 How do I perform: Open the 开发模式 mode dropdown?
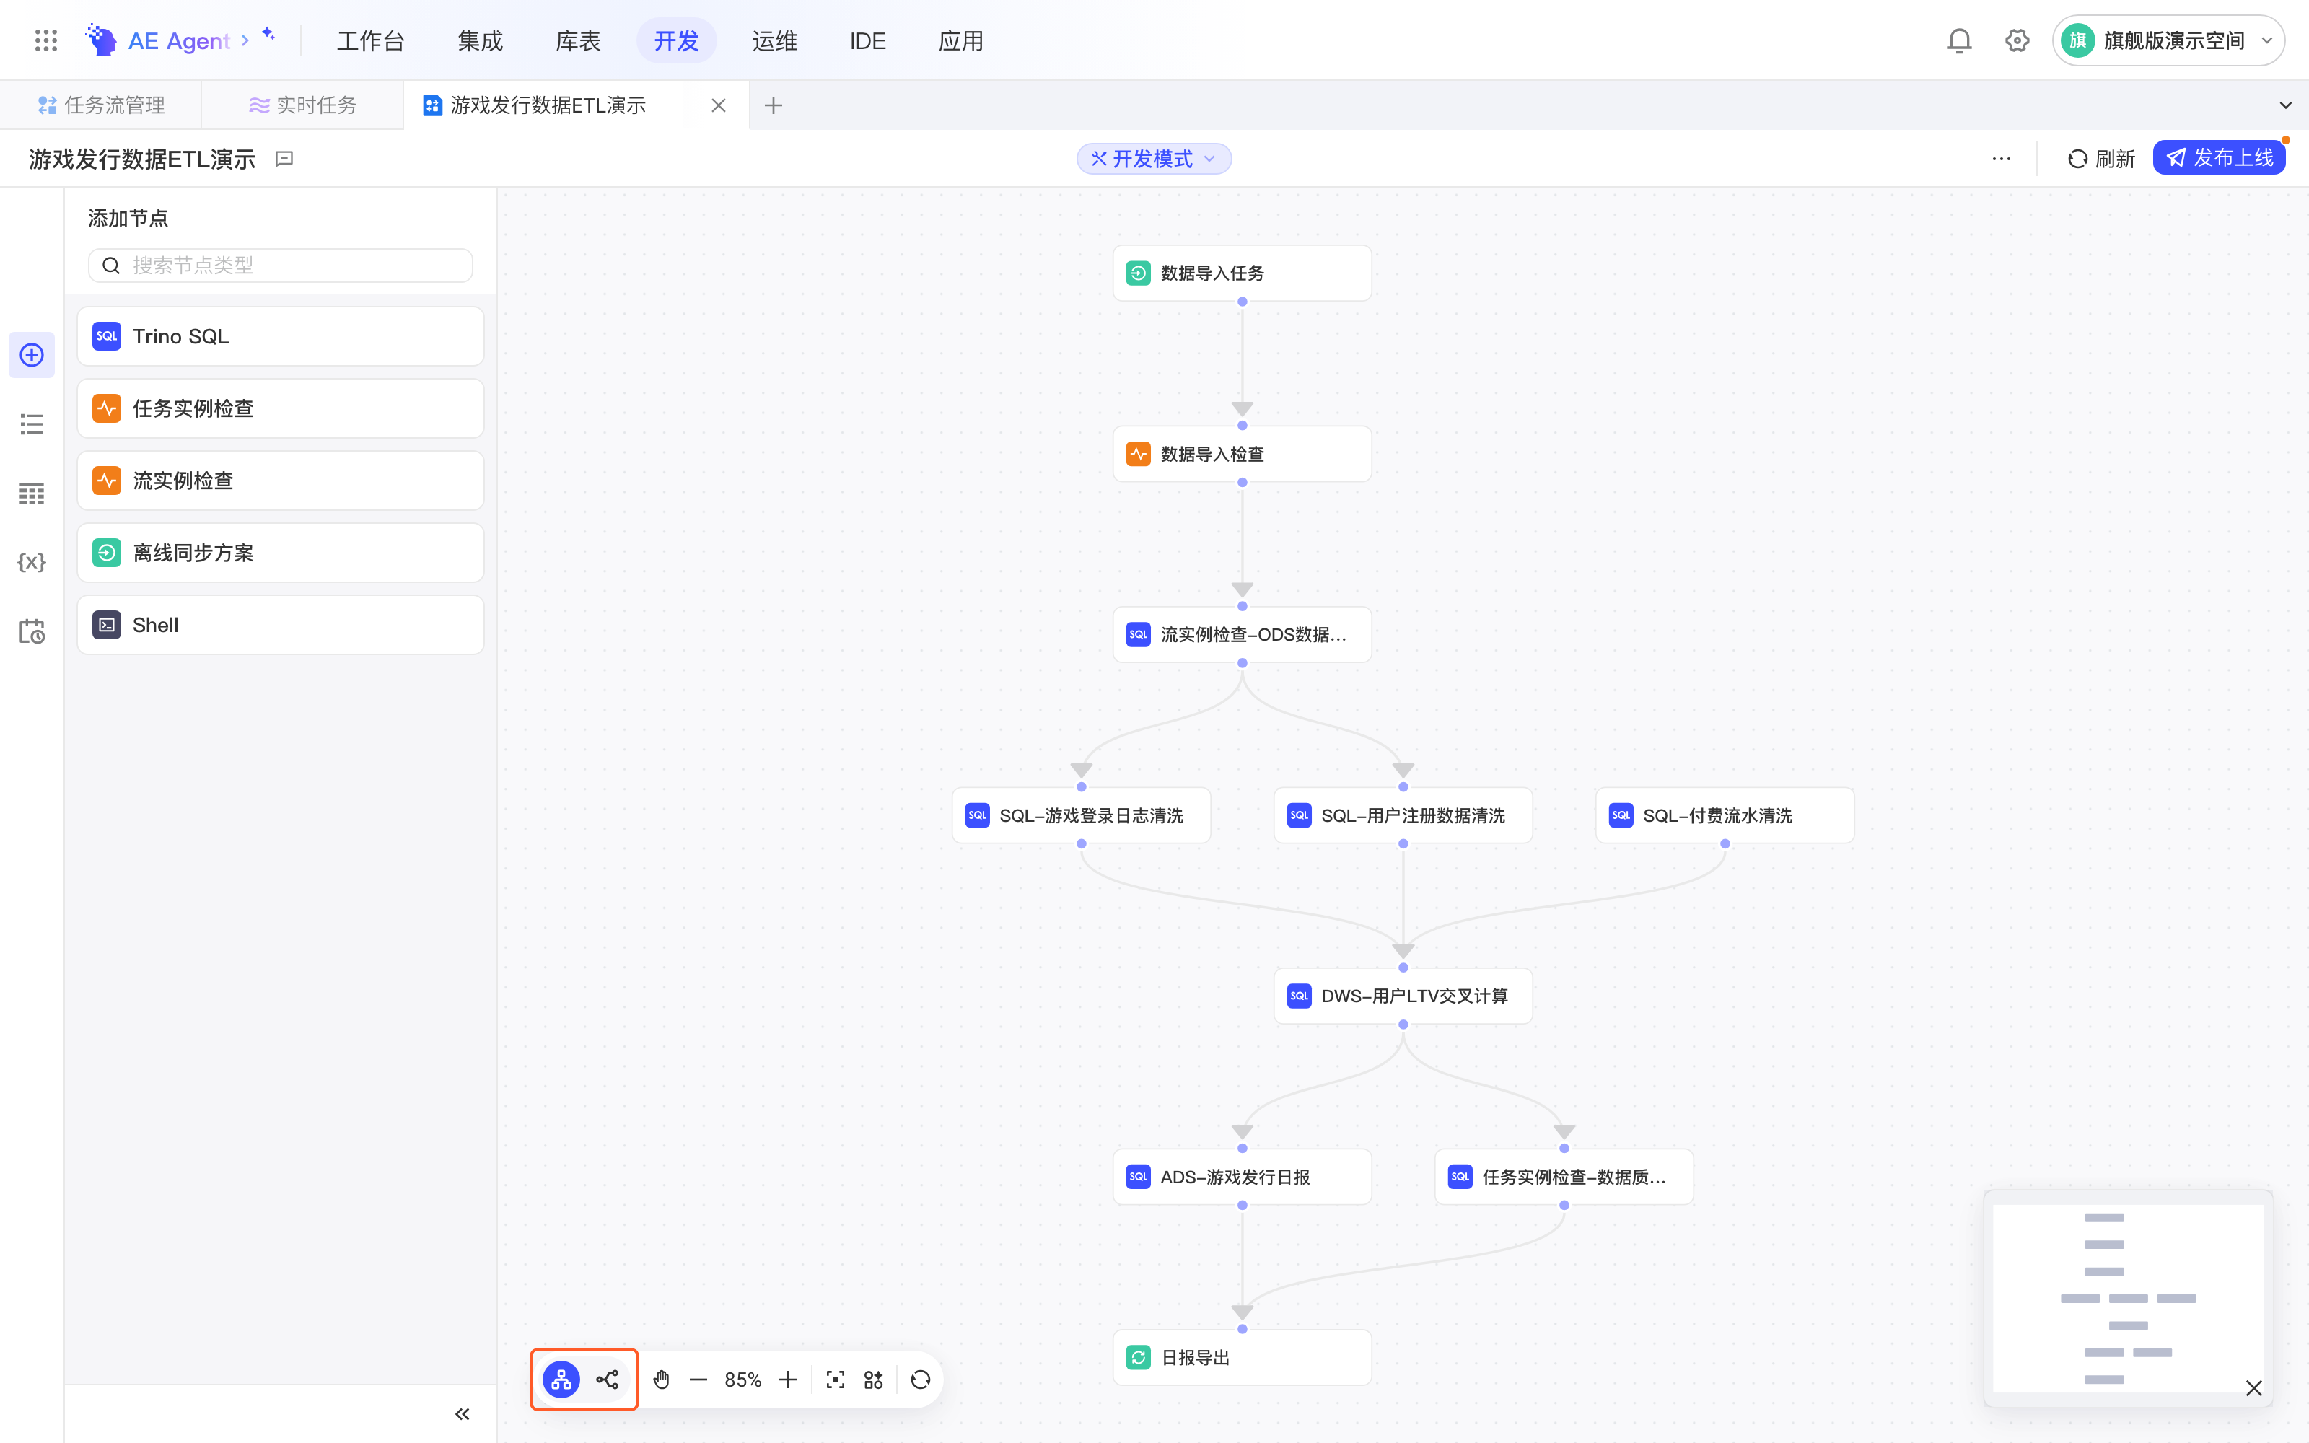[x=1154, y=159]
